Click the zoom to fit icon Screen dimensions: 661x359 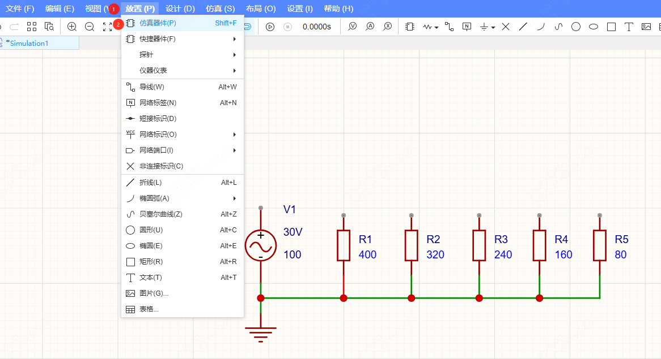(107, 26)
